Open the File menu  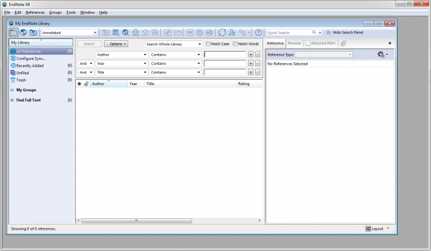tap(7, 13)
